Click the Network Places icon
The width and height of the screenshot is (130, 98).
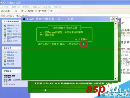pyautogui.click(x=5, y=64)
